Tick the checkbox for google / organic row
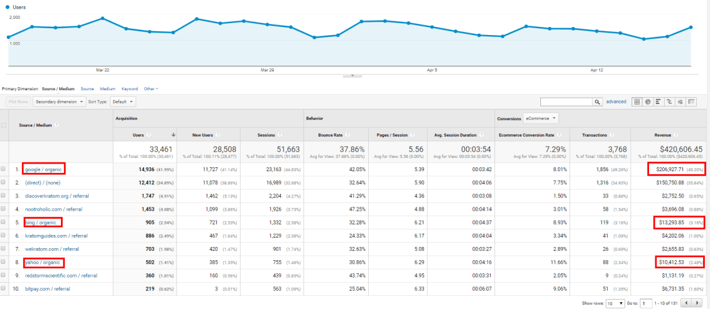Viewport: 710px width, 309px height. click(5, 169)
